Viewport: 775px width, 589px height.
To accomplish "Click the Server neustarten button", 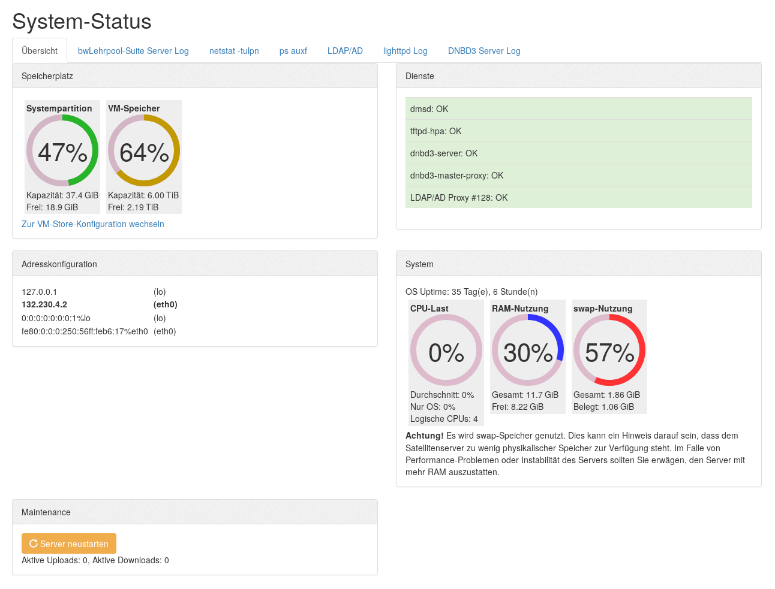I will pyautogui.click(x=69, y=543).
